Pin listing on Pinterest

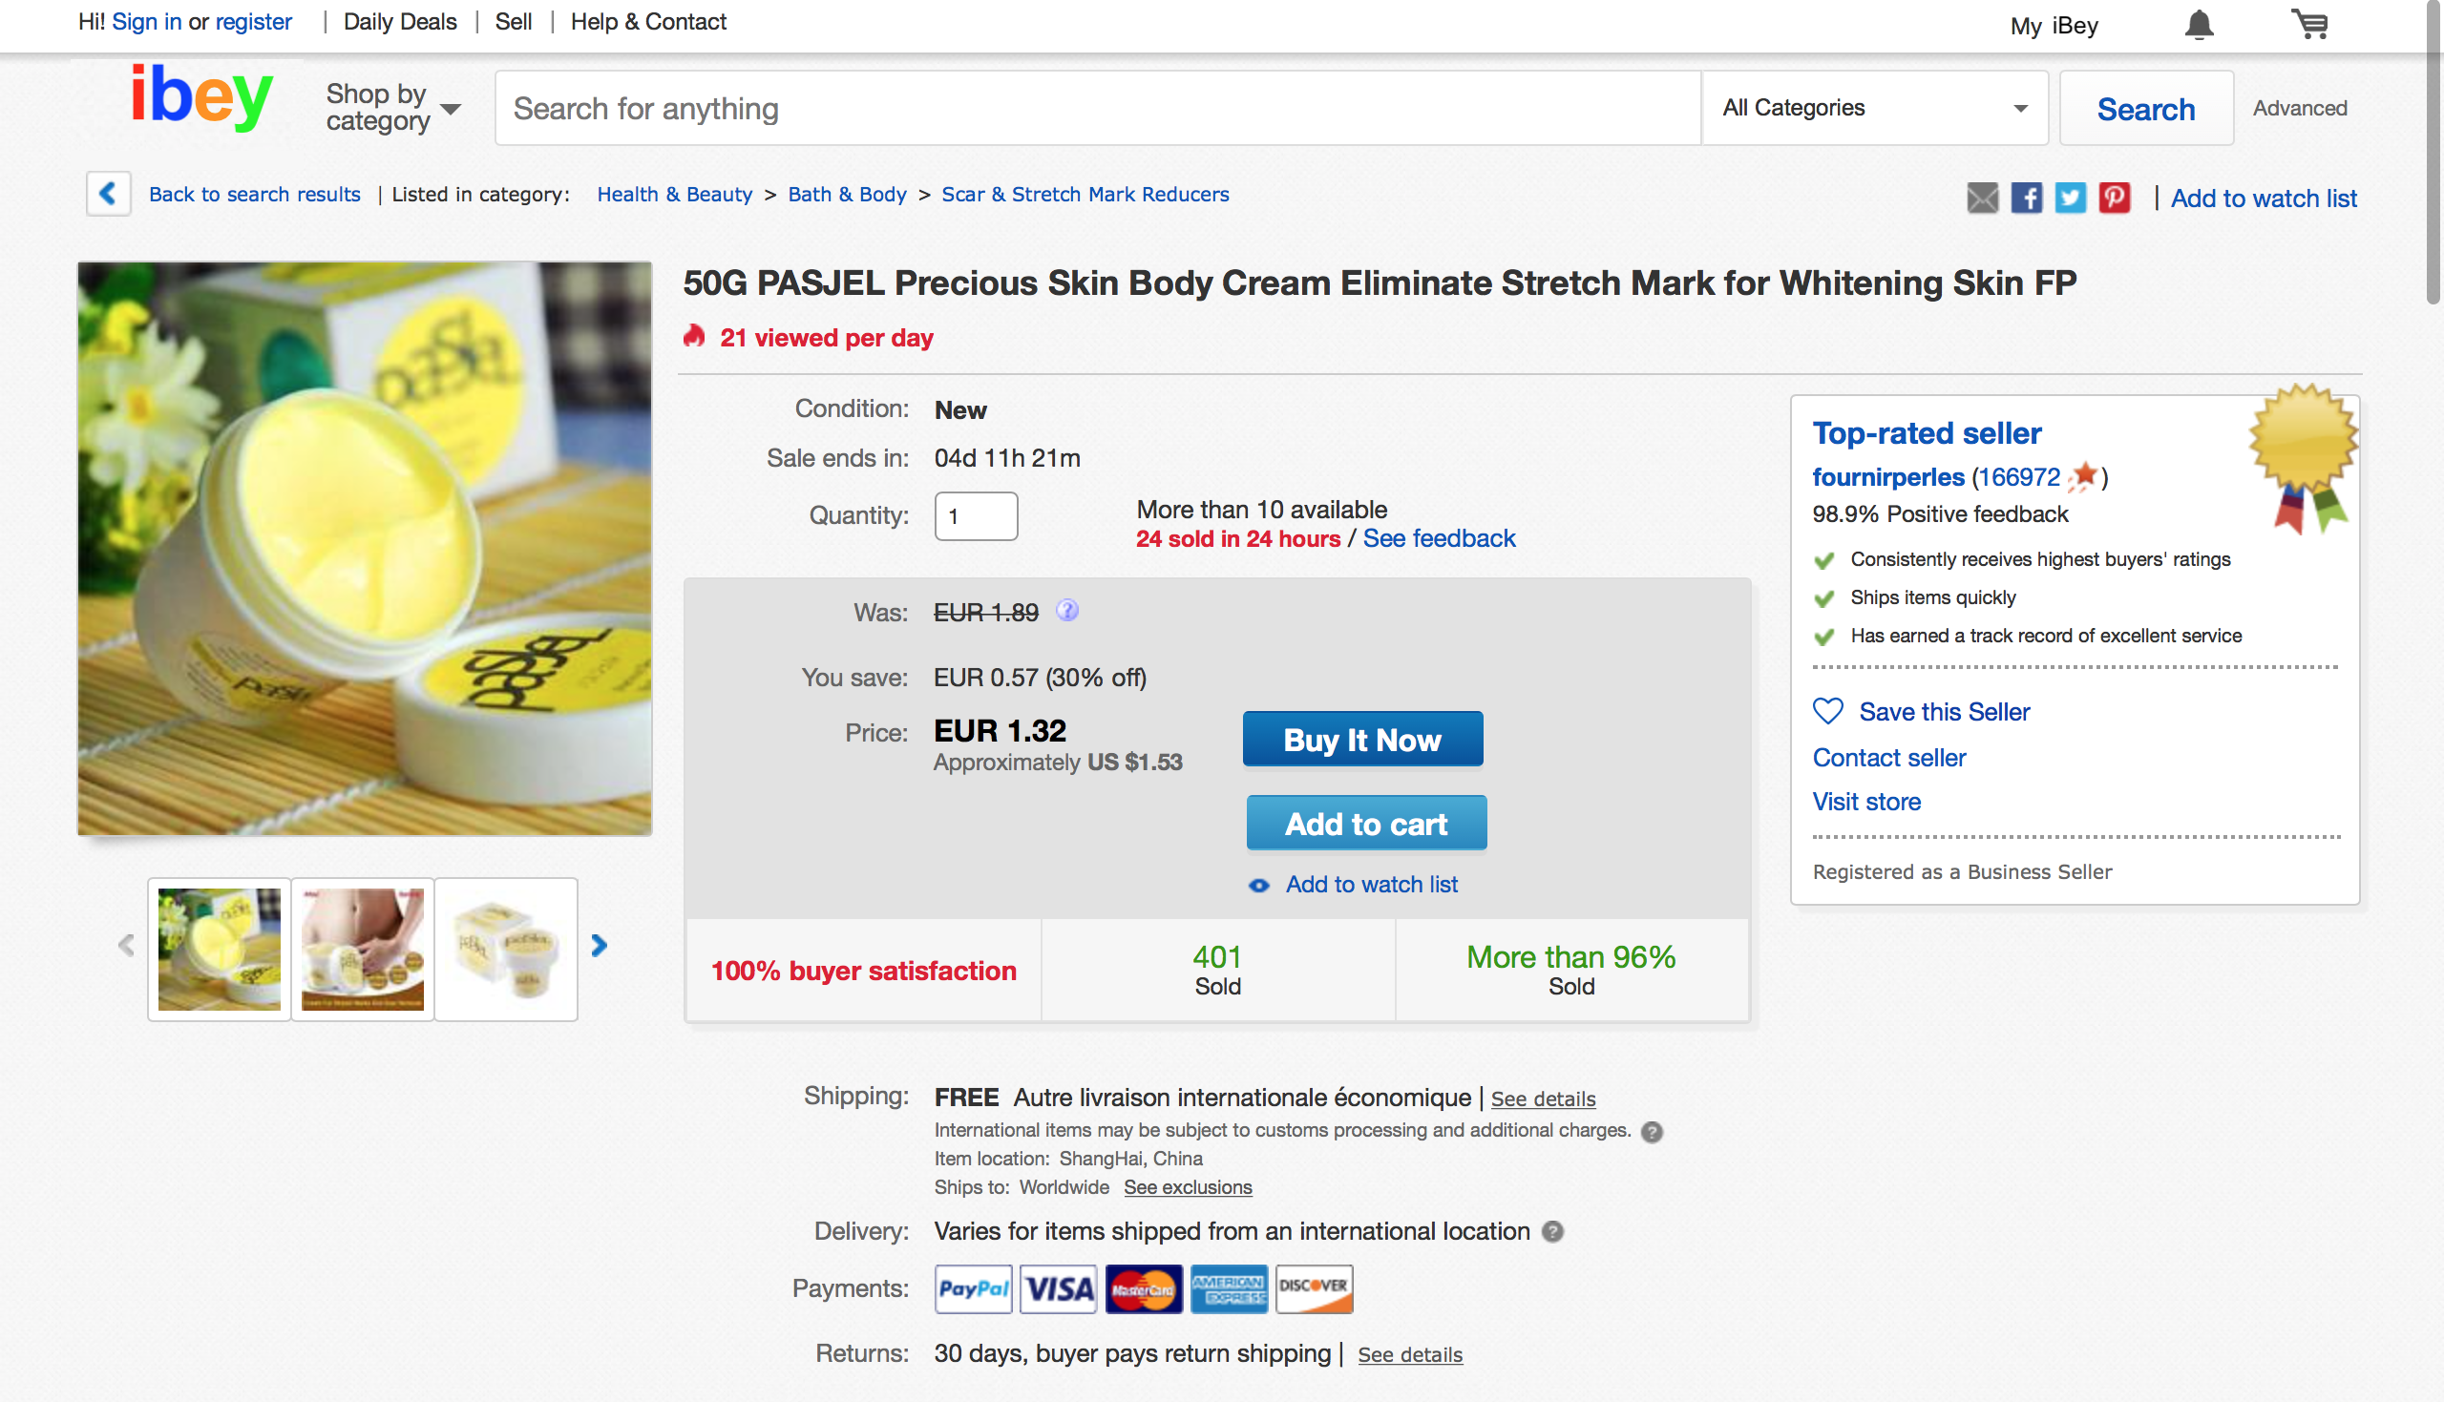(2114, 198)
